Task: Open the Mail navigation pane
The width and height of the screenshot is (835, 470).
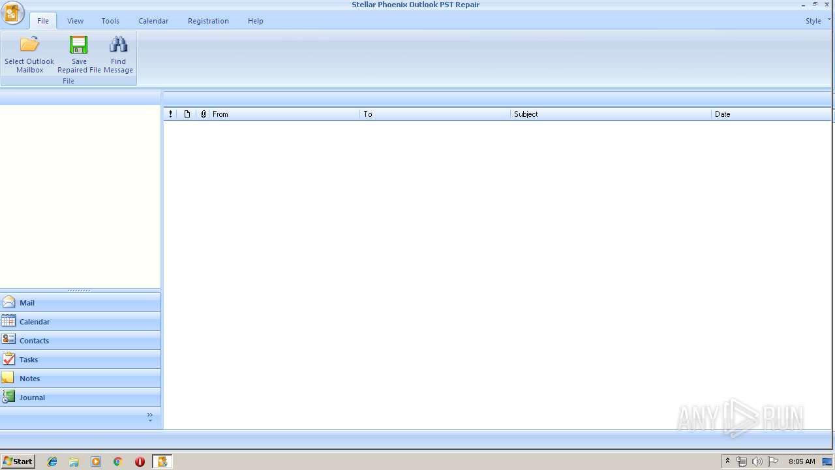Action: [80, 303]
